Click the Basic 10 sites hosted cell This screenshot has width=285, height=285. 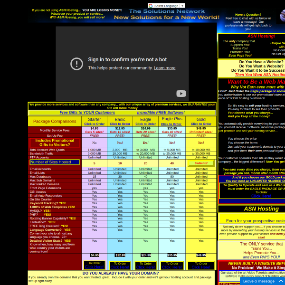(x=120, y=163)
